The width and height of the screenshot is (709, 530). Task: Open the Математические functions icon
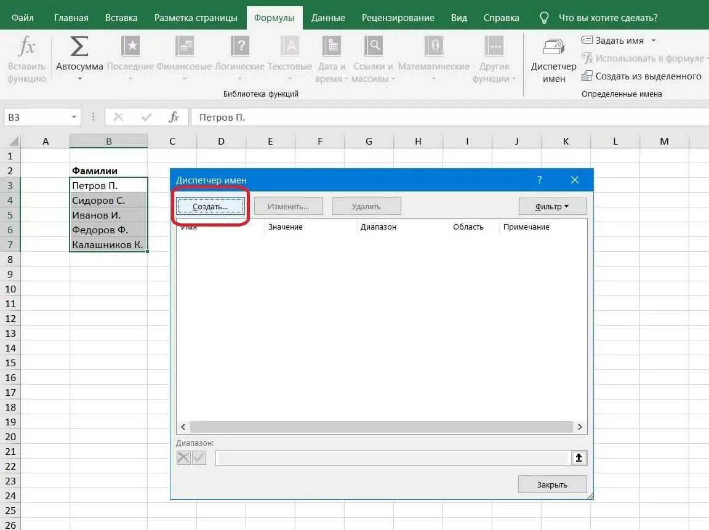point(434,47)
